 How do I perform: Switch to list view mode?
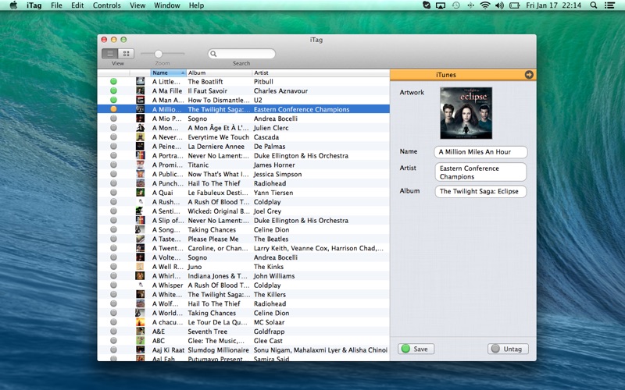click(x=110, y=53)
